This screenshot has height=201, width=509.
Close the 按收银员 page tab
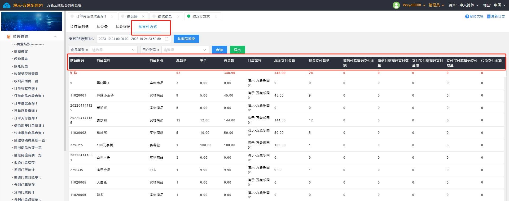178,16
